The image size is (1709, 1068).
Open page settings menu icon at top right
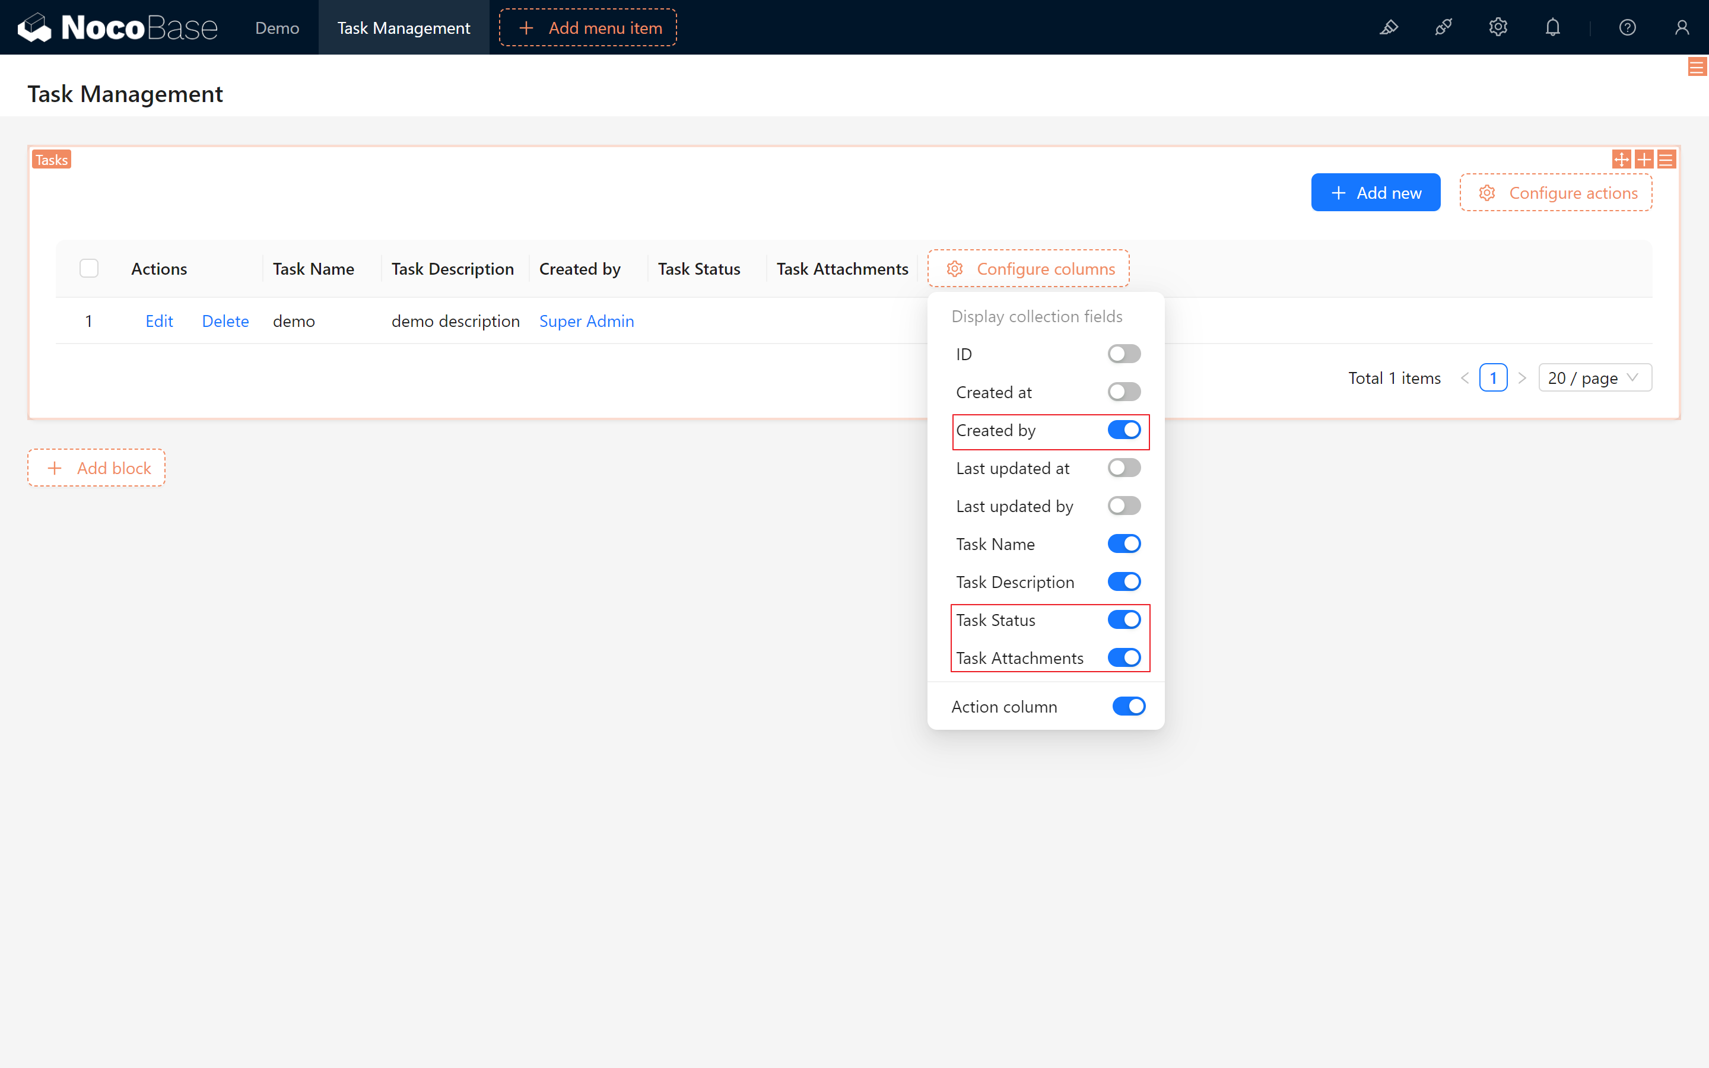(x=1697, y=67)
